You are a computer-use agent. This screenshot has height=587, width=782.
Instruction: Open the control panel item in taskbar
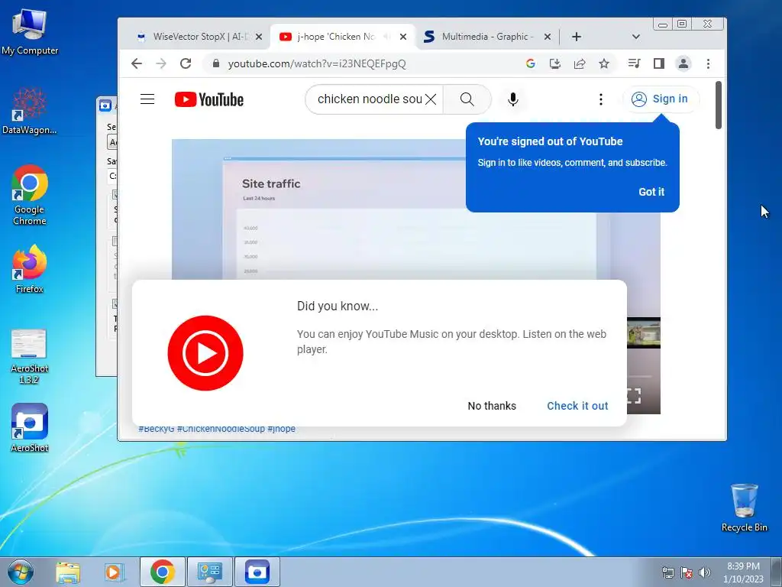[x=210, y=572]
